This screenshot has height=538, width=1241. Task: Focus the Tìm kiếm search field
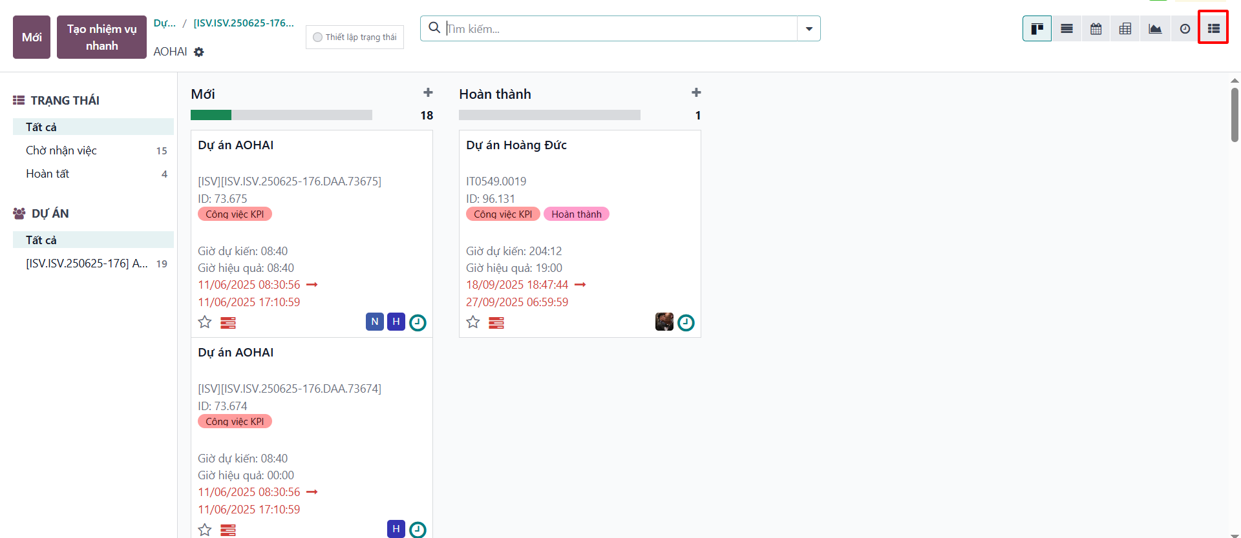tap(620, 28)
